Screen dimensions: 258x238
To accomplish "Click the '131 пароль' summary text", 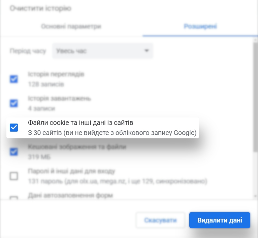I will tap(117, 181).
